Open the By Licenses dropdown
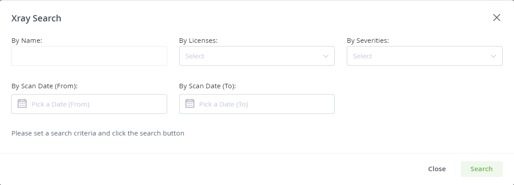 (x=257, y=56)
